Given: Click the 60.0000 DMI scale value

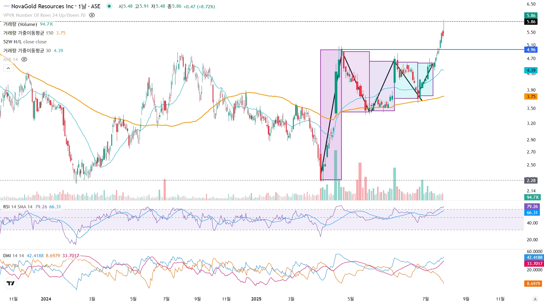Looking at the screenshot, I should (x=534, y=251).
